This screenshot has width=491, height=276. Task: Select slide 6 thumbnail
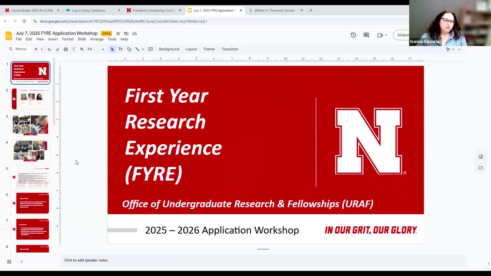[30, 203]
